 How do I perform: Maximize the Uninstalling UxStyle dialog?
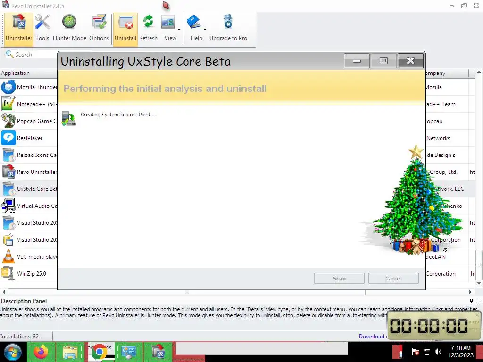[383, 61]
